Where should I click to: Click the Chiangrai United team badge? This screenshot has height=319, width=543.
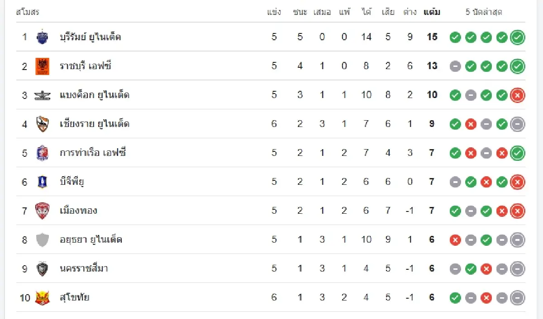pos(42,124)
